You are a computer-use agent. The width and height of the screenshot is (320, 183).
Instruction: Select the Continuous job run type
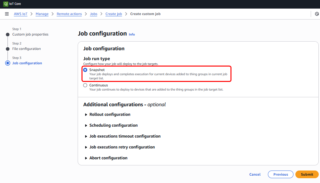tap(85, 85)
